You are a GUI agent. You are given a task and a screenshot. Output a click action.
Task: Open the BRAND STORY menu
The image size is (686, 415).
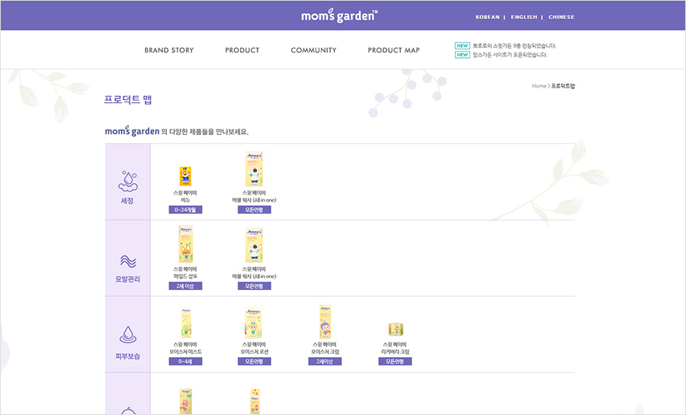click(169, 50)
